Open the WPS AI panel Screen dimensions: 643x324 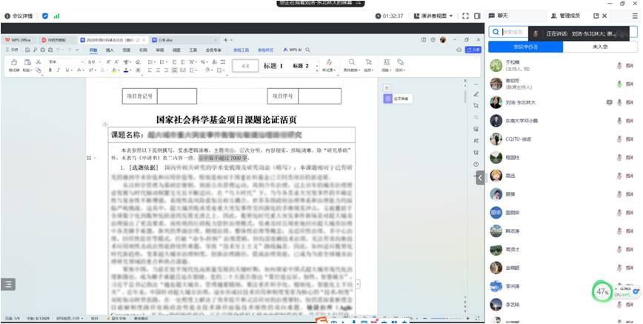click(293, 50)
